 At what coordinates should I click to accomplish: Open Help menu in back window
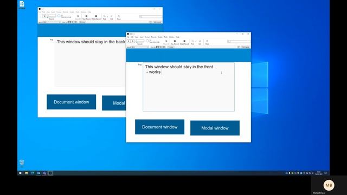pos(89,12)
